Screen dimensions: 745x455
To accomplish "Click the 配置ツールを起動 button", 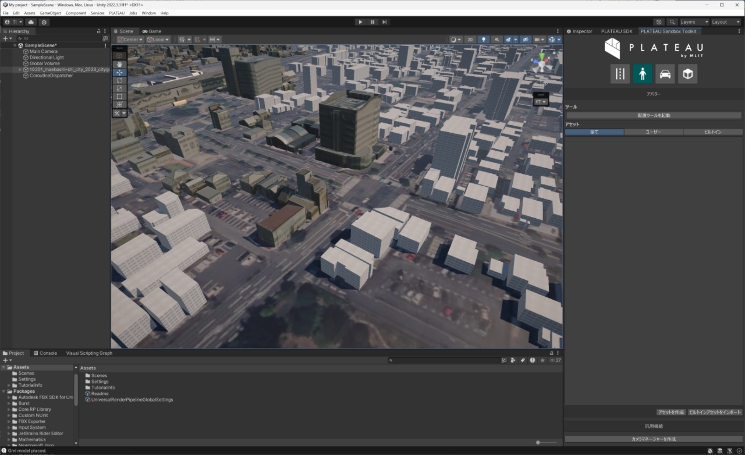I will 654,115.
